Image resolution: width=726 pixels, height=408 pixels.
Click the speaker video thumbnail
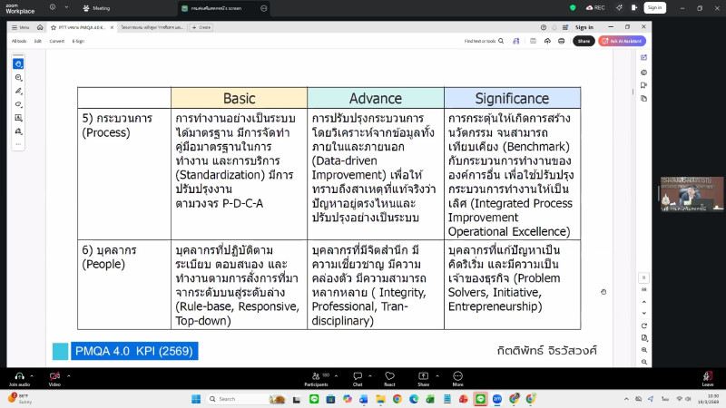click(x=692, y=194)
